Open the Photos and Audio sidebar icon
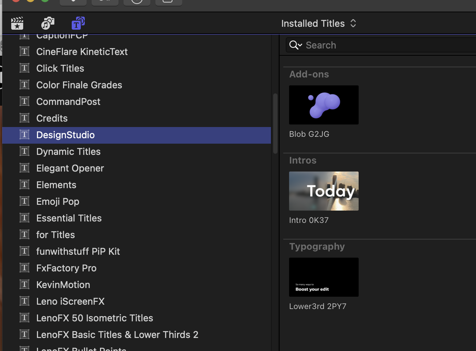The height and width of the screenshot is (351, 476). coord(47,24)
